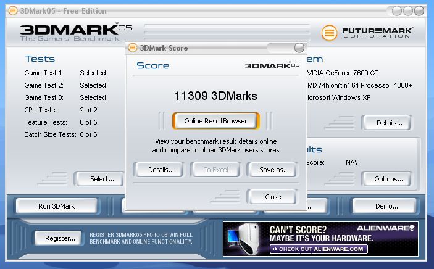Click the To Excel button

[x=216, y=170]
